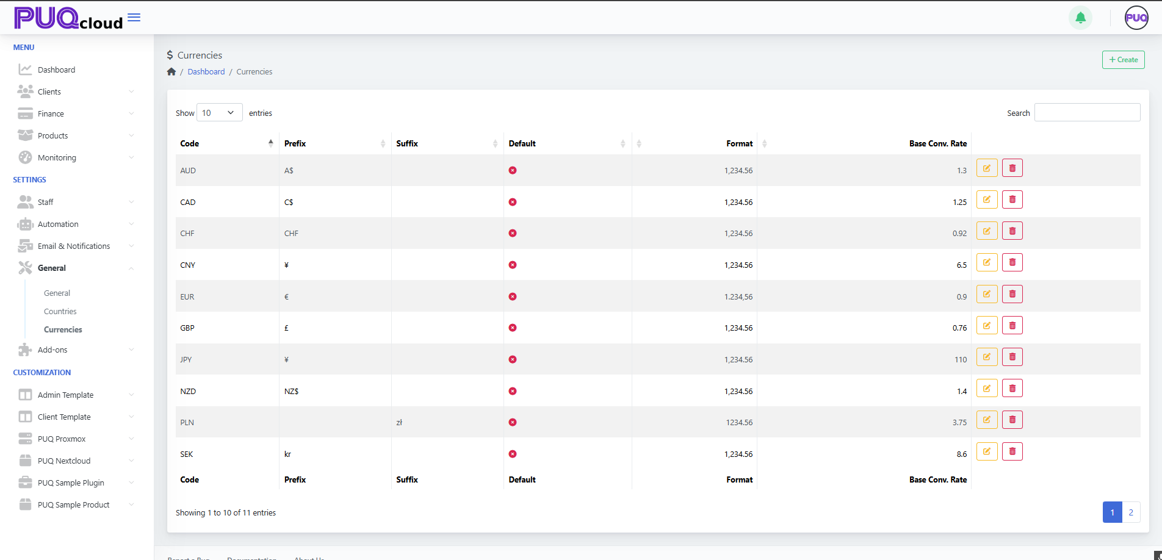This screenshot has height=560, width=1162.
Task: Click the Create currency button
Action: tap(1123, 60)
